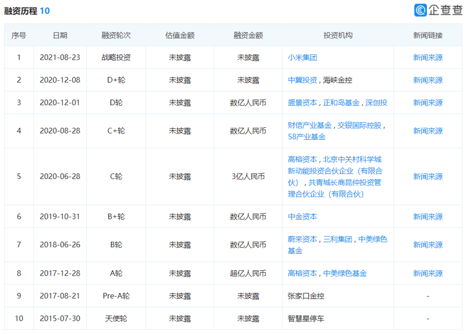Screen dimensions: 466x334
Task: Open 新闻来源 link for 2020-12-01 row
Action: point(428,102)
